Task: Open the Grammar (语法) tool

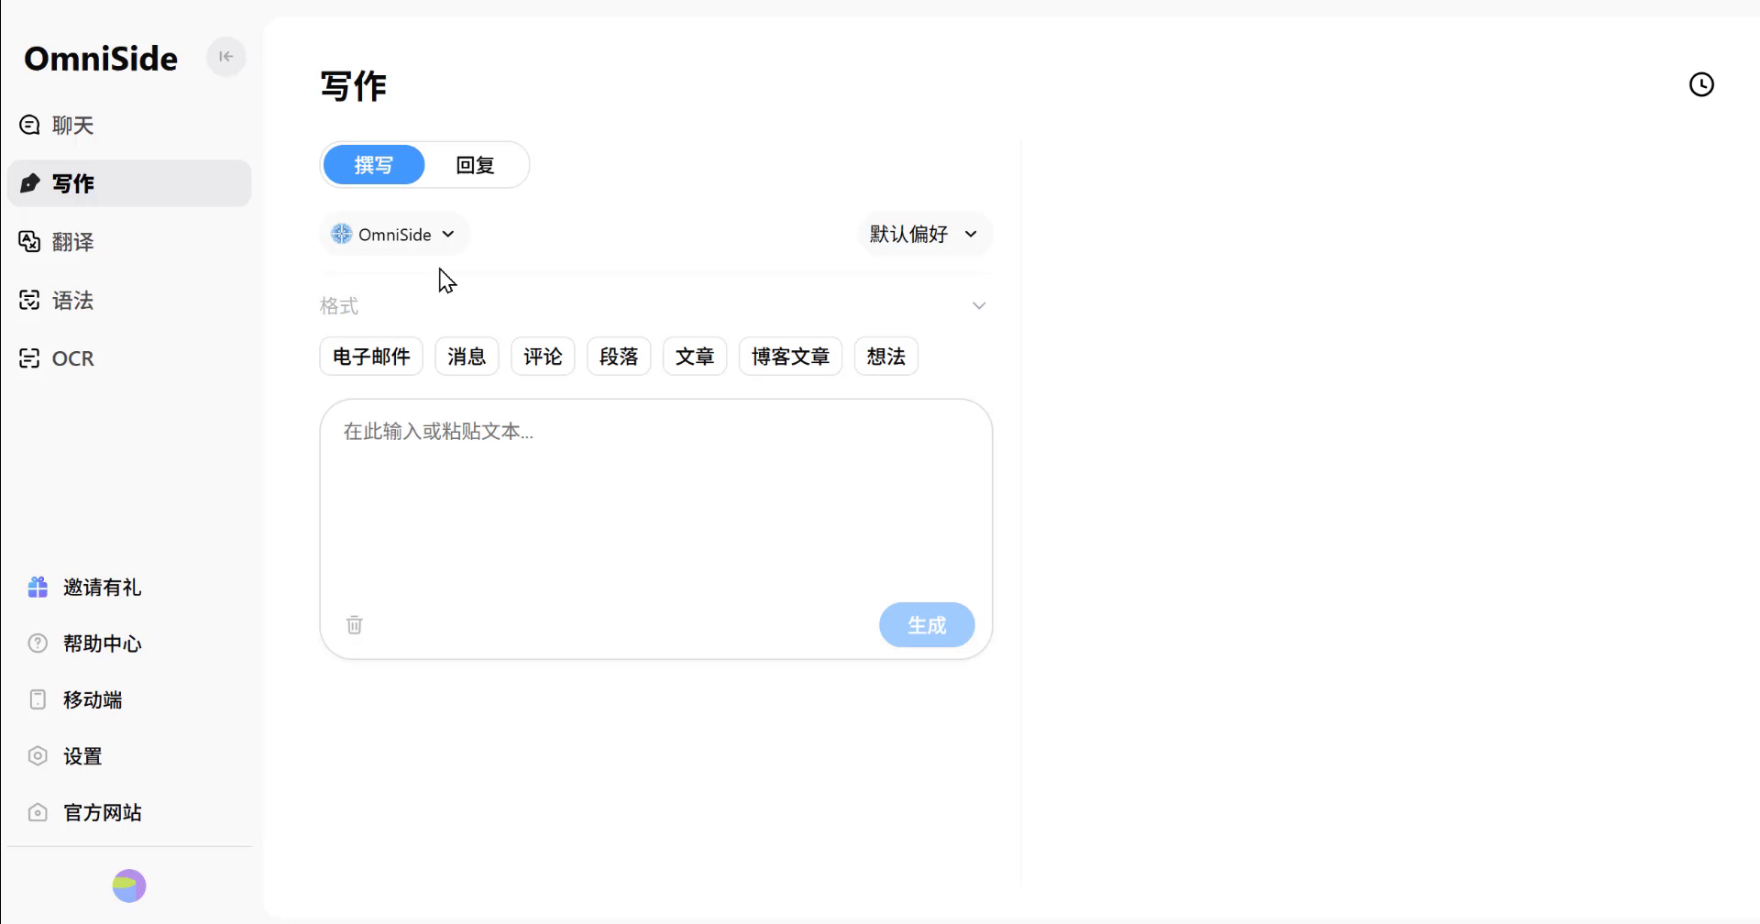Action: (x=72, y=301)
